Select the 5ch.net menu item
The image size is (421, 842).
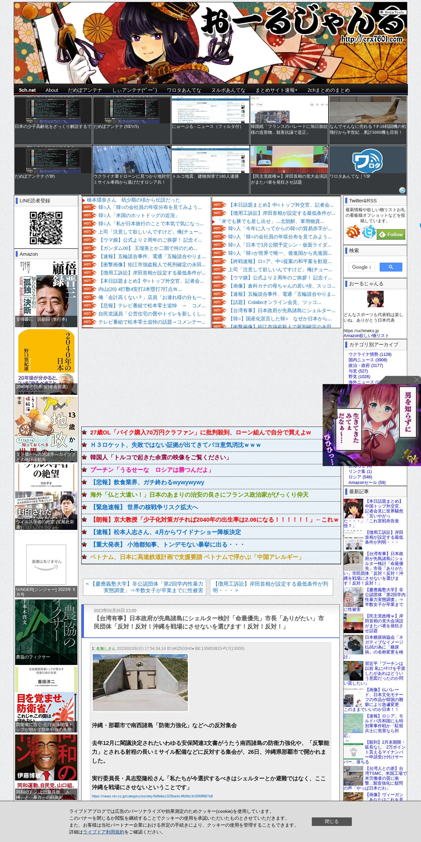tap(27, 90)
